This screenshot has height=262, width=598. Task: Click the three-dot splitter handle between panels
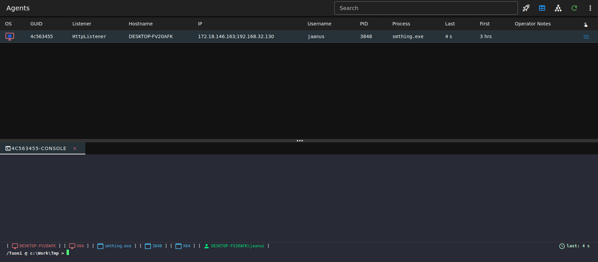[300, 141]
